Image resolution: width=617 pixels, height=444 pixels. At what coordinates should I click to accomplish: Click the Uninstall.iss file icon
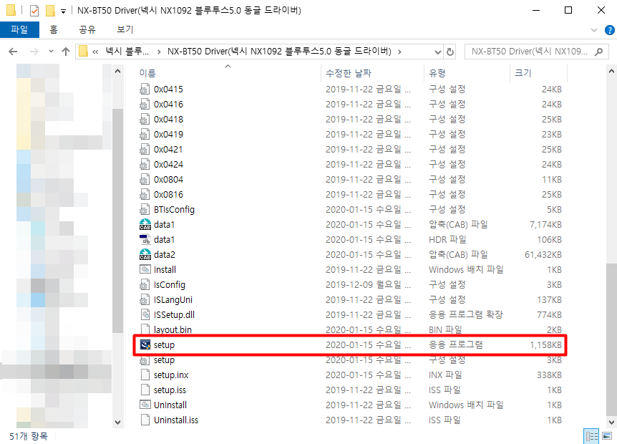tap(145, 420)
